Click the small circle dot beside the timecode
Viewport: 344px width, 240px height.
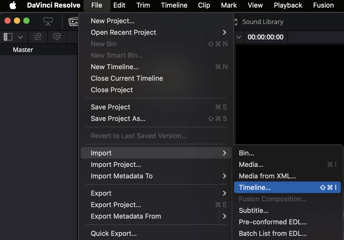[x=295, y=37]
